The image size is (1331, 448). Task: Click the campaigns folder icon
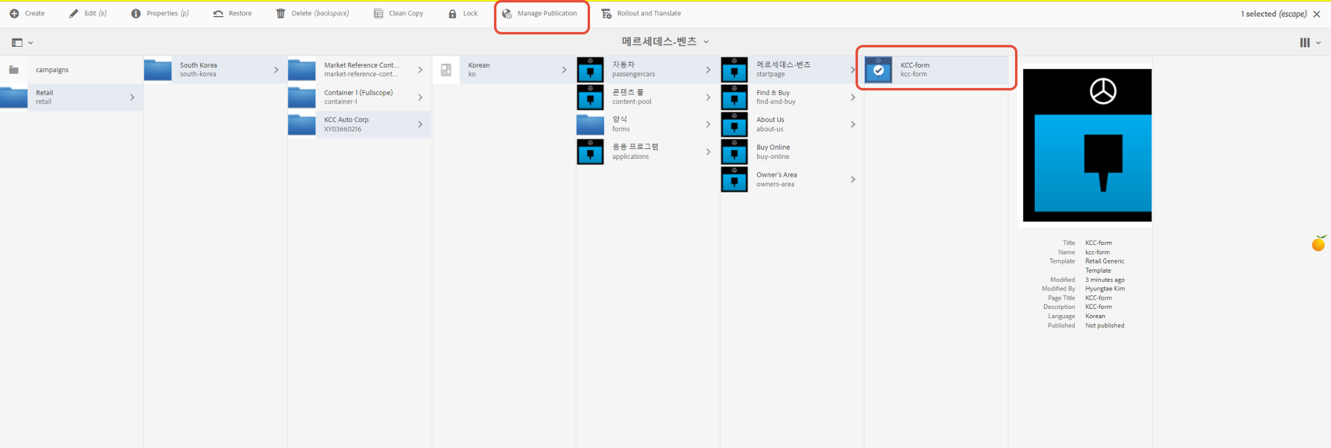click(14, 70)
